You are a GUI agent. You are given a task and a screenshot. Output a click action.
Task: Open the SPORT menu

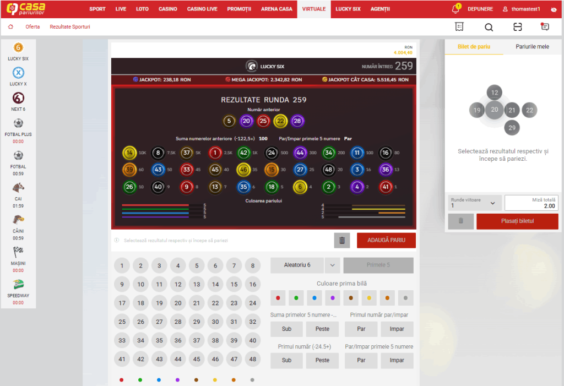point(97,9)
